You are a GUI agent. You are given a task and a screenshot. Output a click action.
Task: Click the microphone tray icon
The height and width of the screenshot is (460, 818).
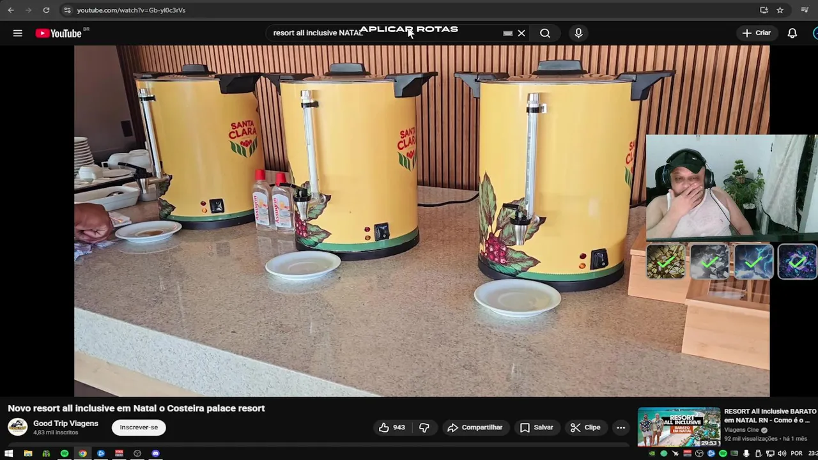click(x=746, y=454)
